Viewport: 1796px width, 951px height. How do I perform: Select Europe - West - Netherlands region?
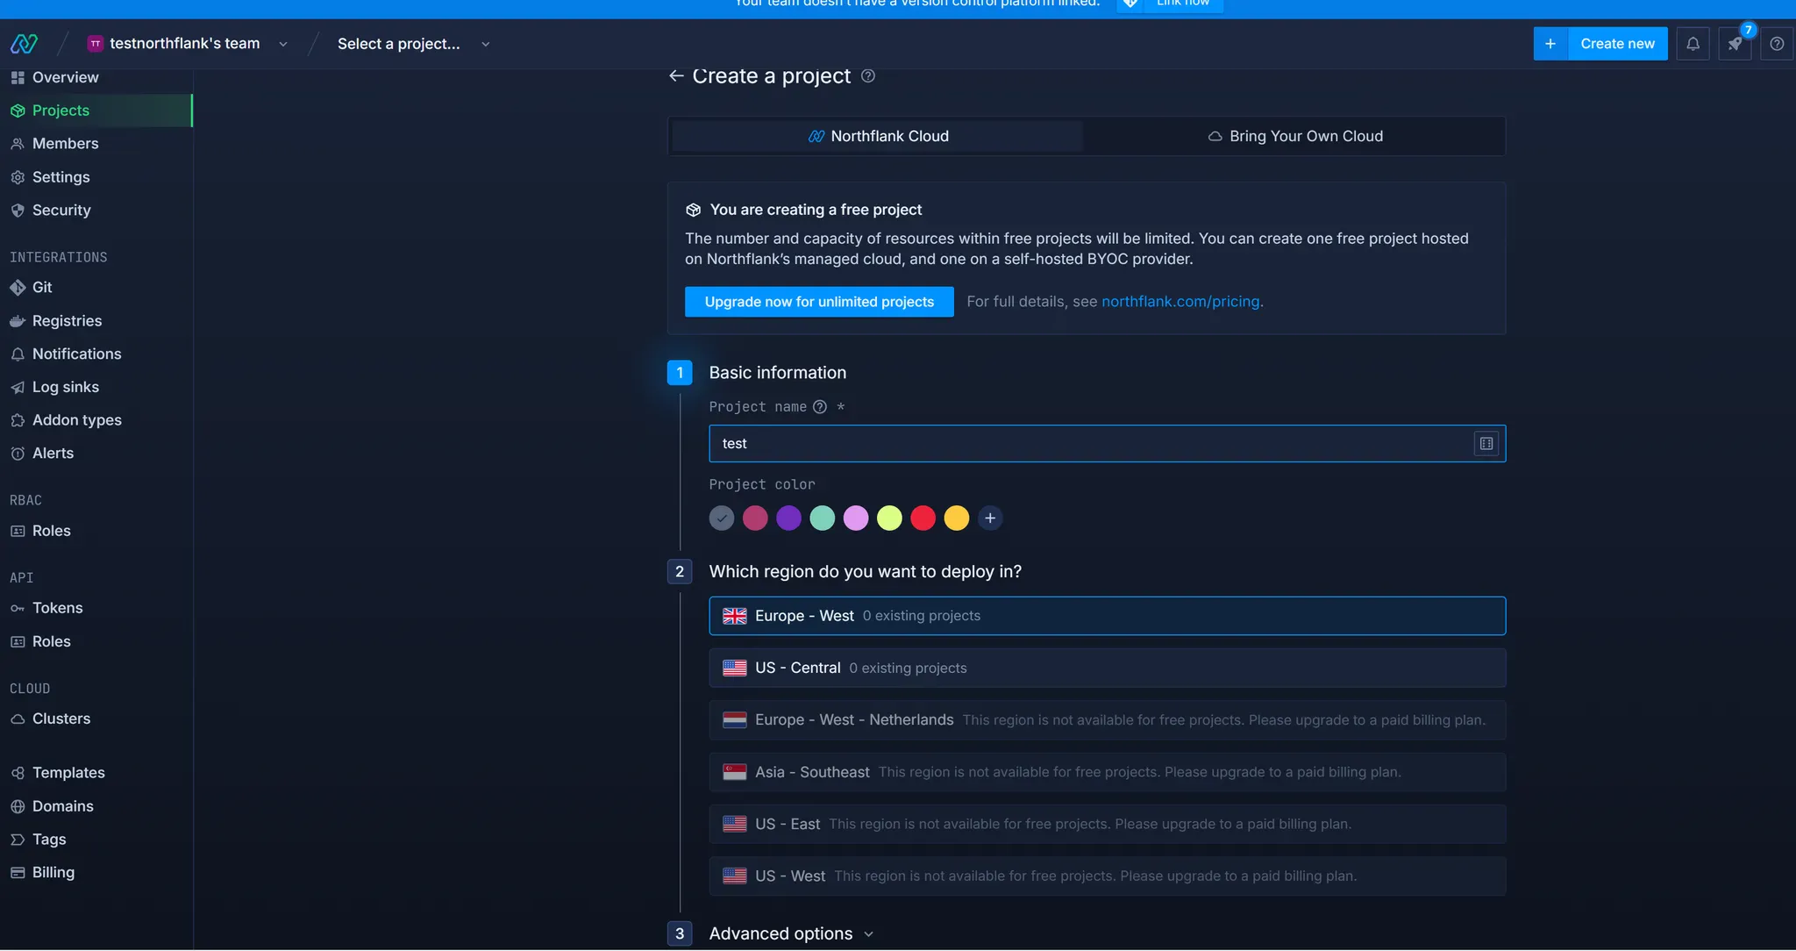(1107, 720)
